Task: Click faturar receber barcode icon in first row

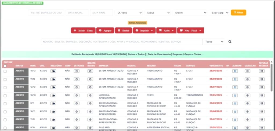Action: tap(262, 71)
